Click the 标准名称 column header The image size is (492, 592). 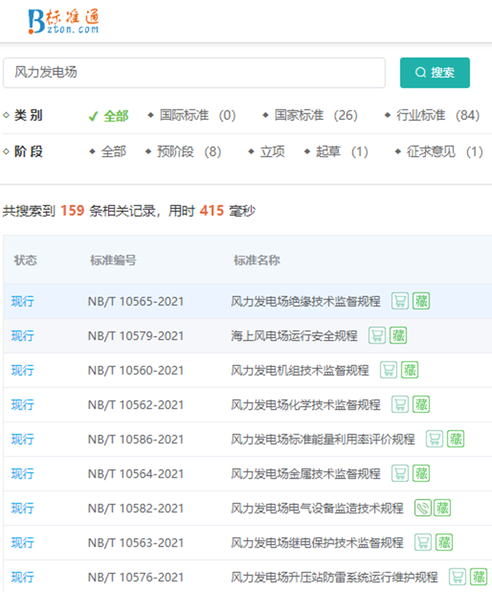[257, 260]
